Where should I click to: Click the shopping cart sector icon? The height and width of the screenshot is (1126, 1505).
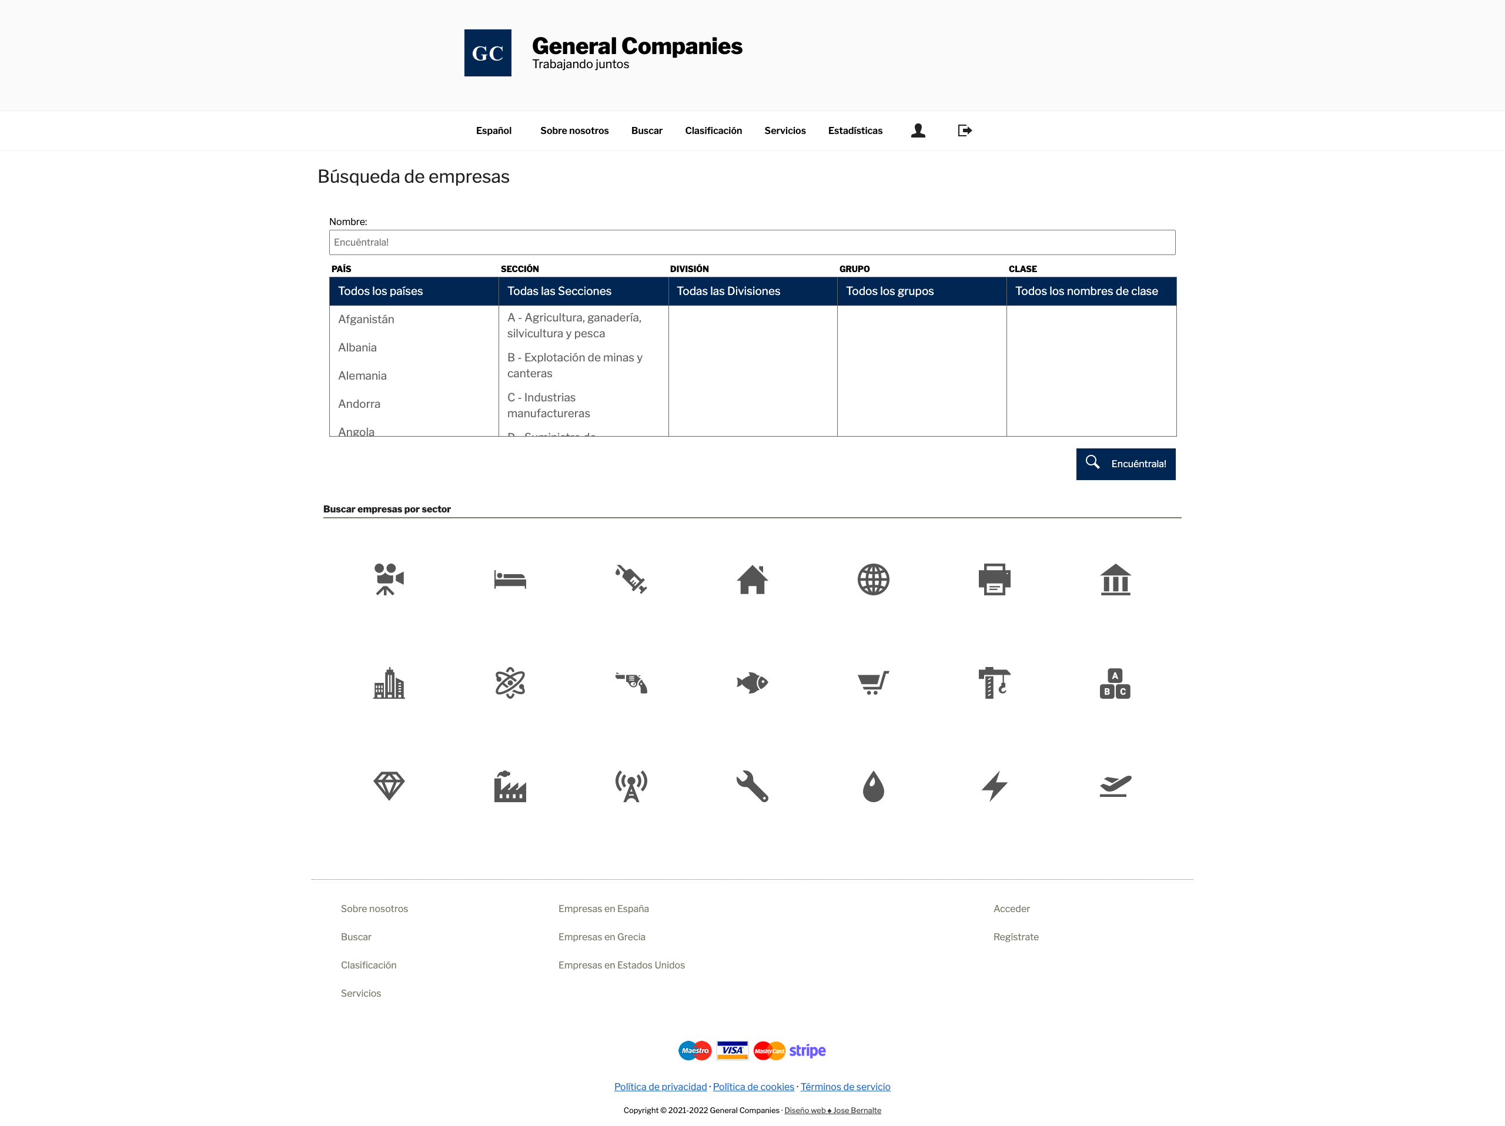[873, 683]
